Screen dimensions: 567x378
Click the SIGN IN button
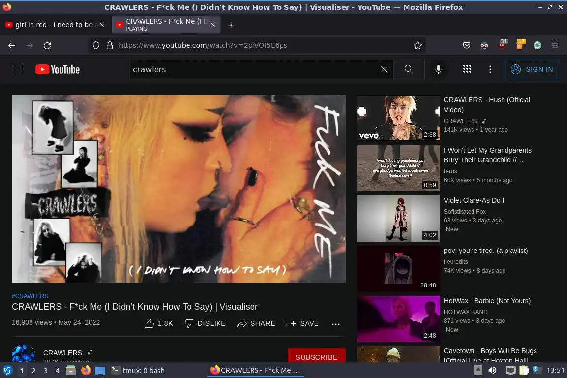531,69
